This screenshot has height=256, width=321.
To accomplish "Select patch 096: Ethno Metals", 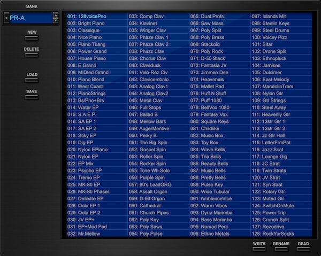I will click(x=220, y=234).
